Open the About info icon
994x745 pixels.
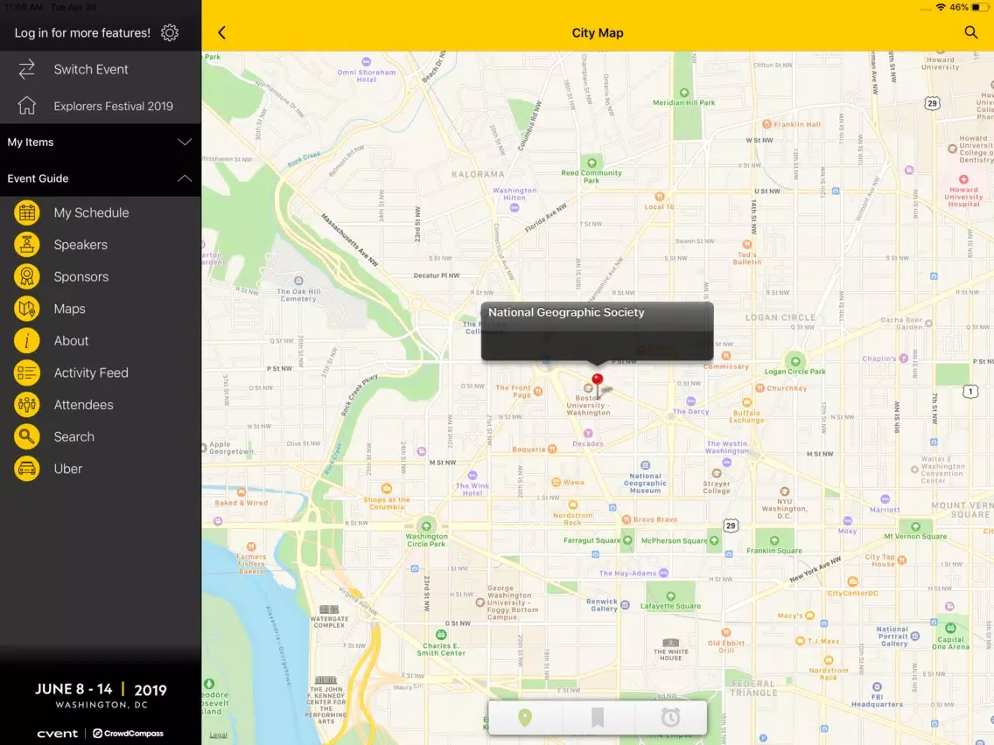click(x=26, y=341)
